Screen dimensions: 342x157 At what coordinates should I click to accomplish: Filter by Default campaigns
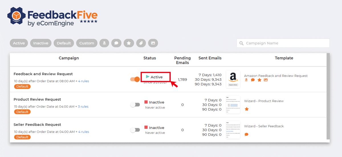click(64, 43)
